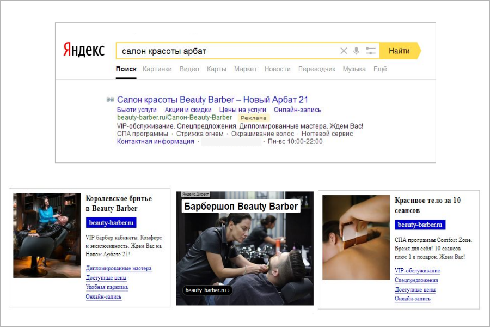
Task: Click the Яндекс logo
Action: (84, 50)
